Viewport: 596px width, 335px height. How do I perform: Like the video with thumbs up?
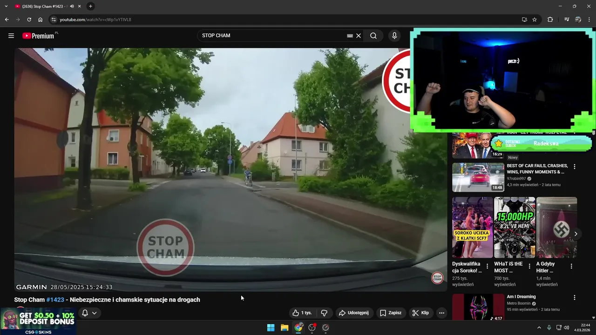(302, 313)
